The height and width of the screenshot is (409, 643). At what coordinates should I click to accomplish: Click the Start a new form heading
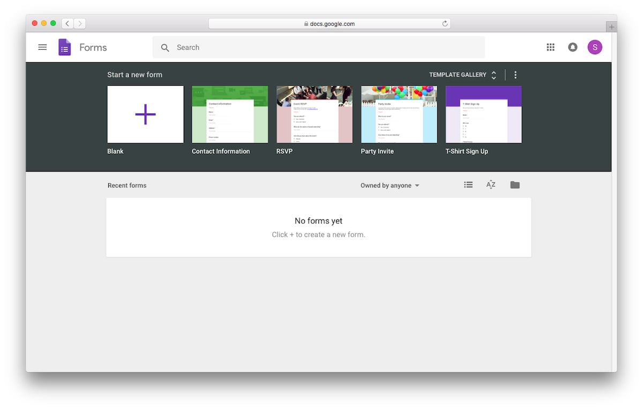pyautogui.click(x=134, y=75)
